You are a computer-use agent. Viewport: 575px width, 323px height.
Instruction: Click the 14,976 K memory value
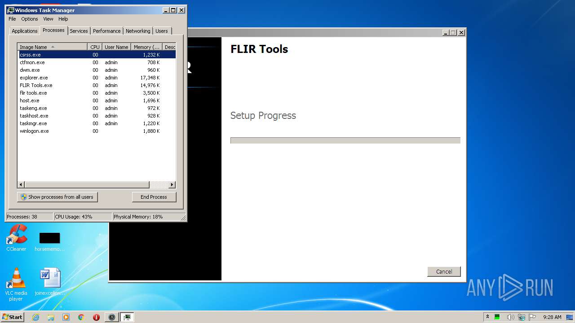click(x=150, y=85)
